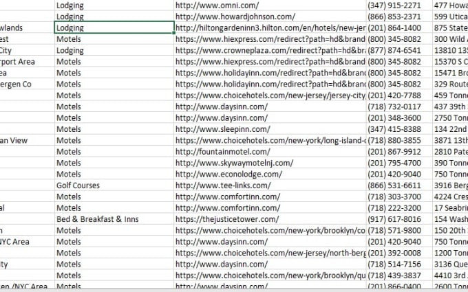Click phone number (718) 303-3700
Viewport: 468px width, 292px height.
pyautogui.click(x=399, y=196)
